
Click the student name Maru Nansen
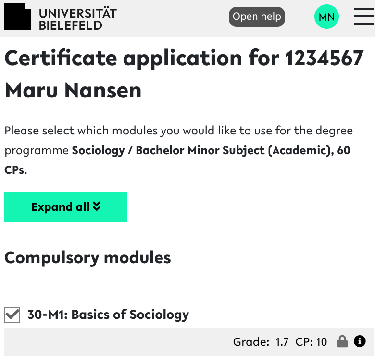[73, 90]
